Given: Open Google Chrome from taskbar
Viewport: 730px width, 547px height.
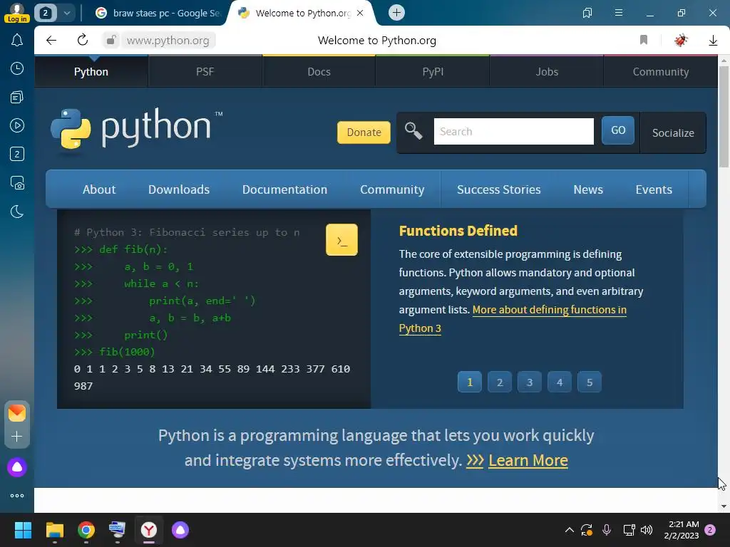Looking at the screenshot, I should tap(86, 530).
